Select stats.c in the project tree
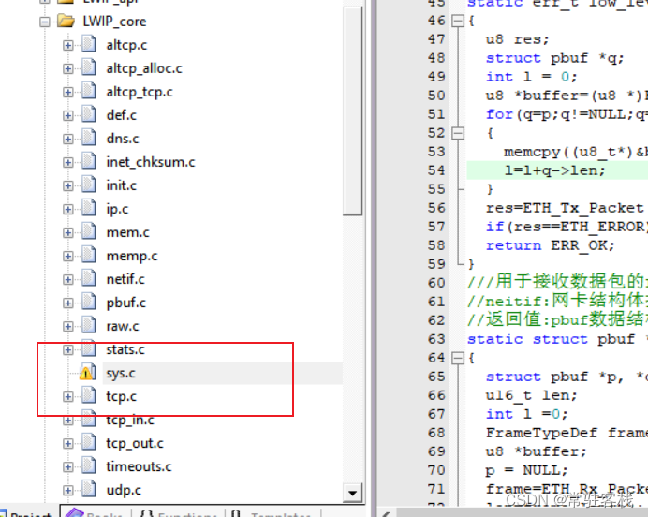This screenshot has width=648, height=517. (x=125, y=349)
